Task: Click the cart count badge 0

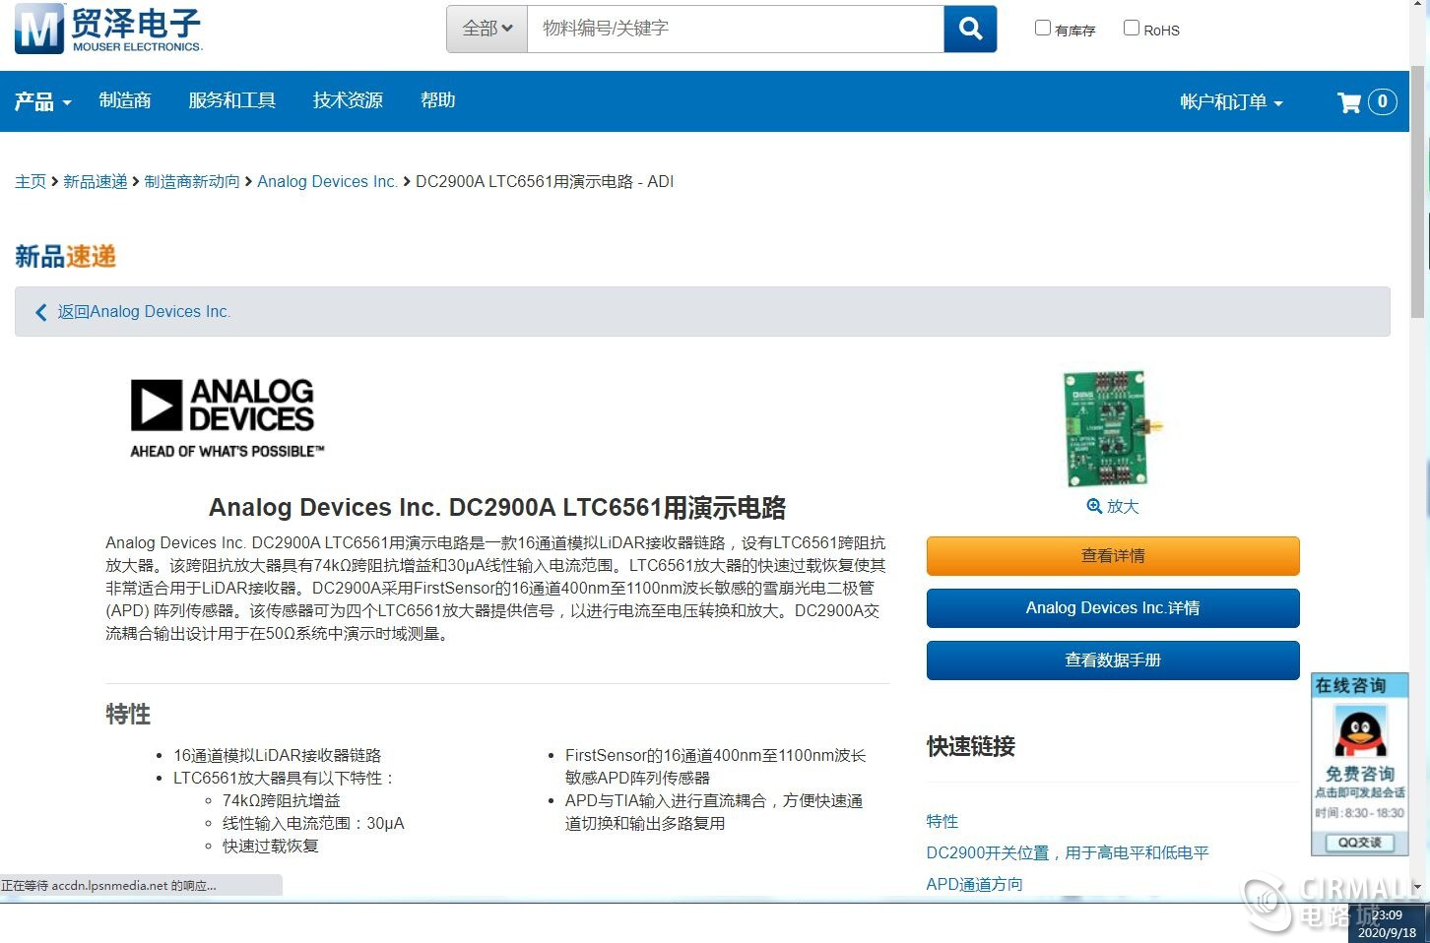Action: (1382, 101)
